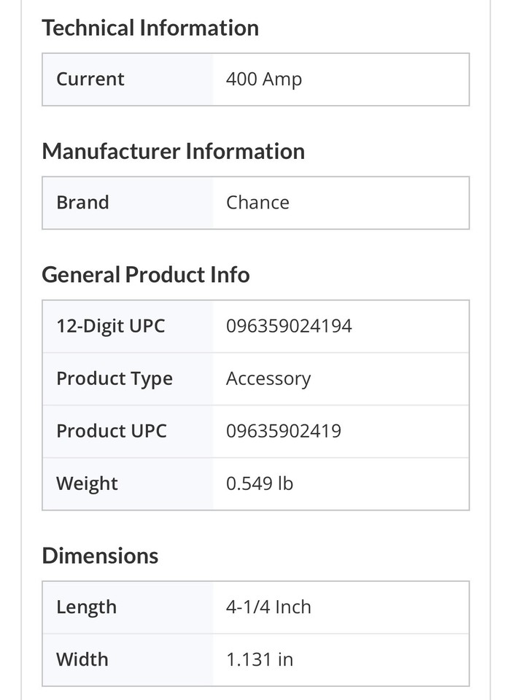
Task: Click the 4-1/4 Inch length value
Action: 268,607
